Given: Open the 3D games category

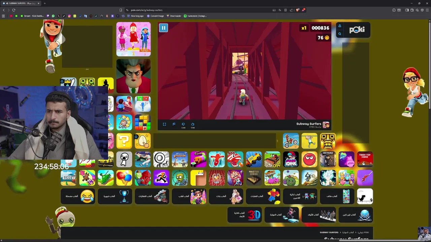Looking at the screenshot, I should pos(244,215).
